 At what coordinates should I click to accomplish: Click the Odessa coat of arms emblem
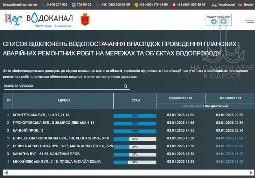(86, 19)
